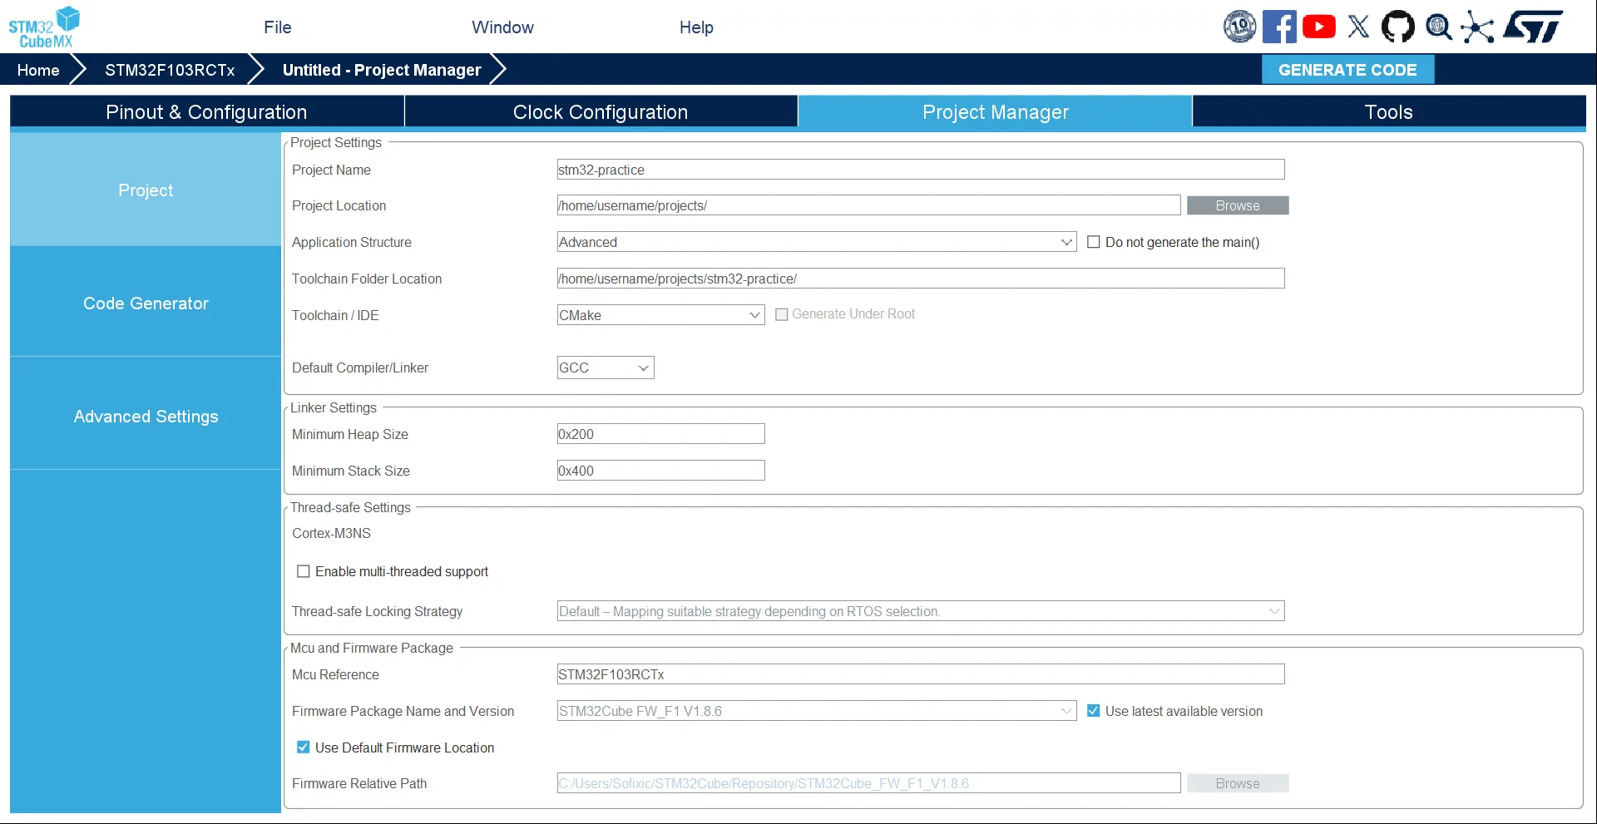This screenshot has height=824, width=1597.
Task: Open the Code Generator section
Action: [x=146, y=303]
